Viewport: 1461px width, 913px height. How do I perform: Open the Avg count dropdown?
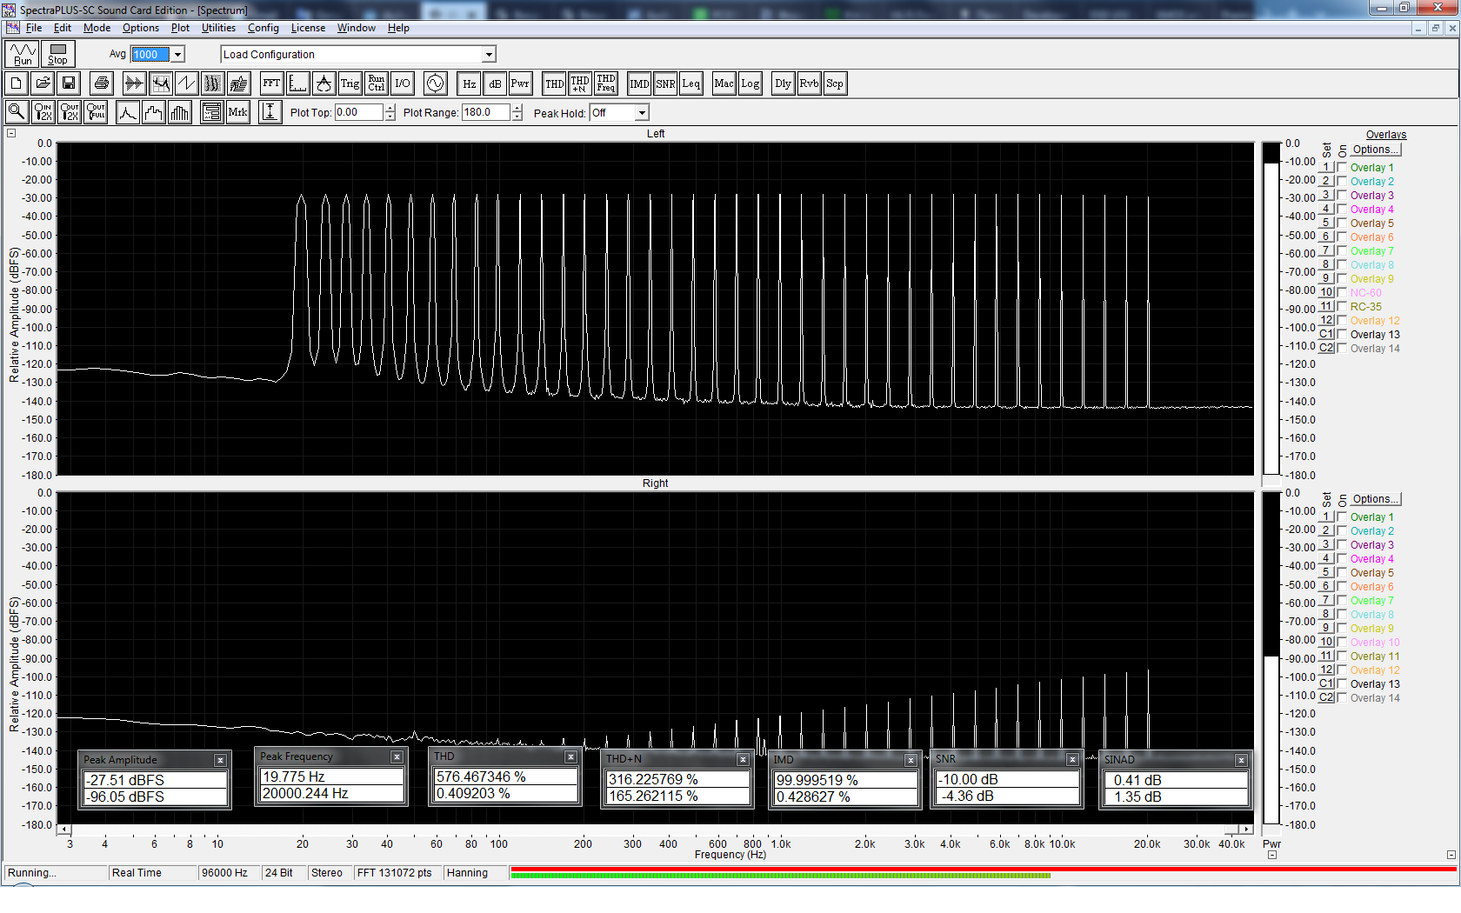[178, 55]
